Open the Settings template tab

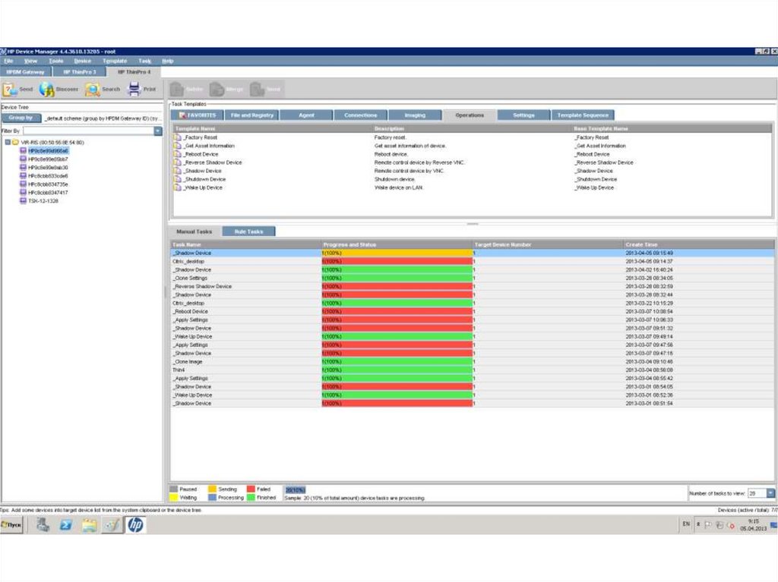pyautogui.click(x=524, y=115)
